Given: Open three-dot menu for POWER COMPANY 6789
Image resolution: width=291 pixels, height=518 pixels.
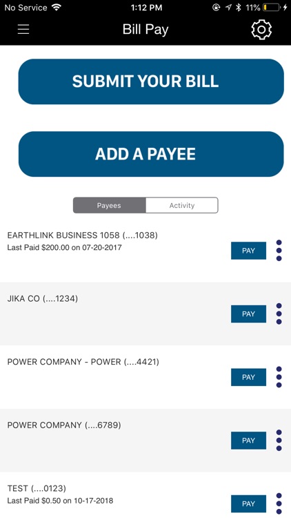Looking at the screenshot, I should tap(279, 441).
